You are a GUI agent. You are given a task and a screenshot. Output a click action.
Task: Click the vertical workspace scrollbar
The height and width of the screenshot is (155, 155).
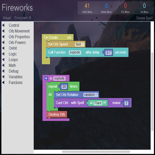click(x=152, y=92)
